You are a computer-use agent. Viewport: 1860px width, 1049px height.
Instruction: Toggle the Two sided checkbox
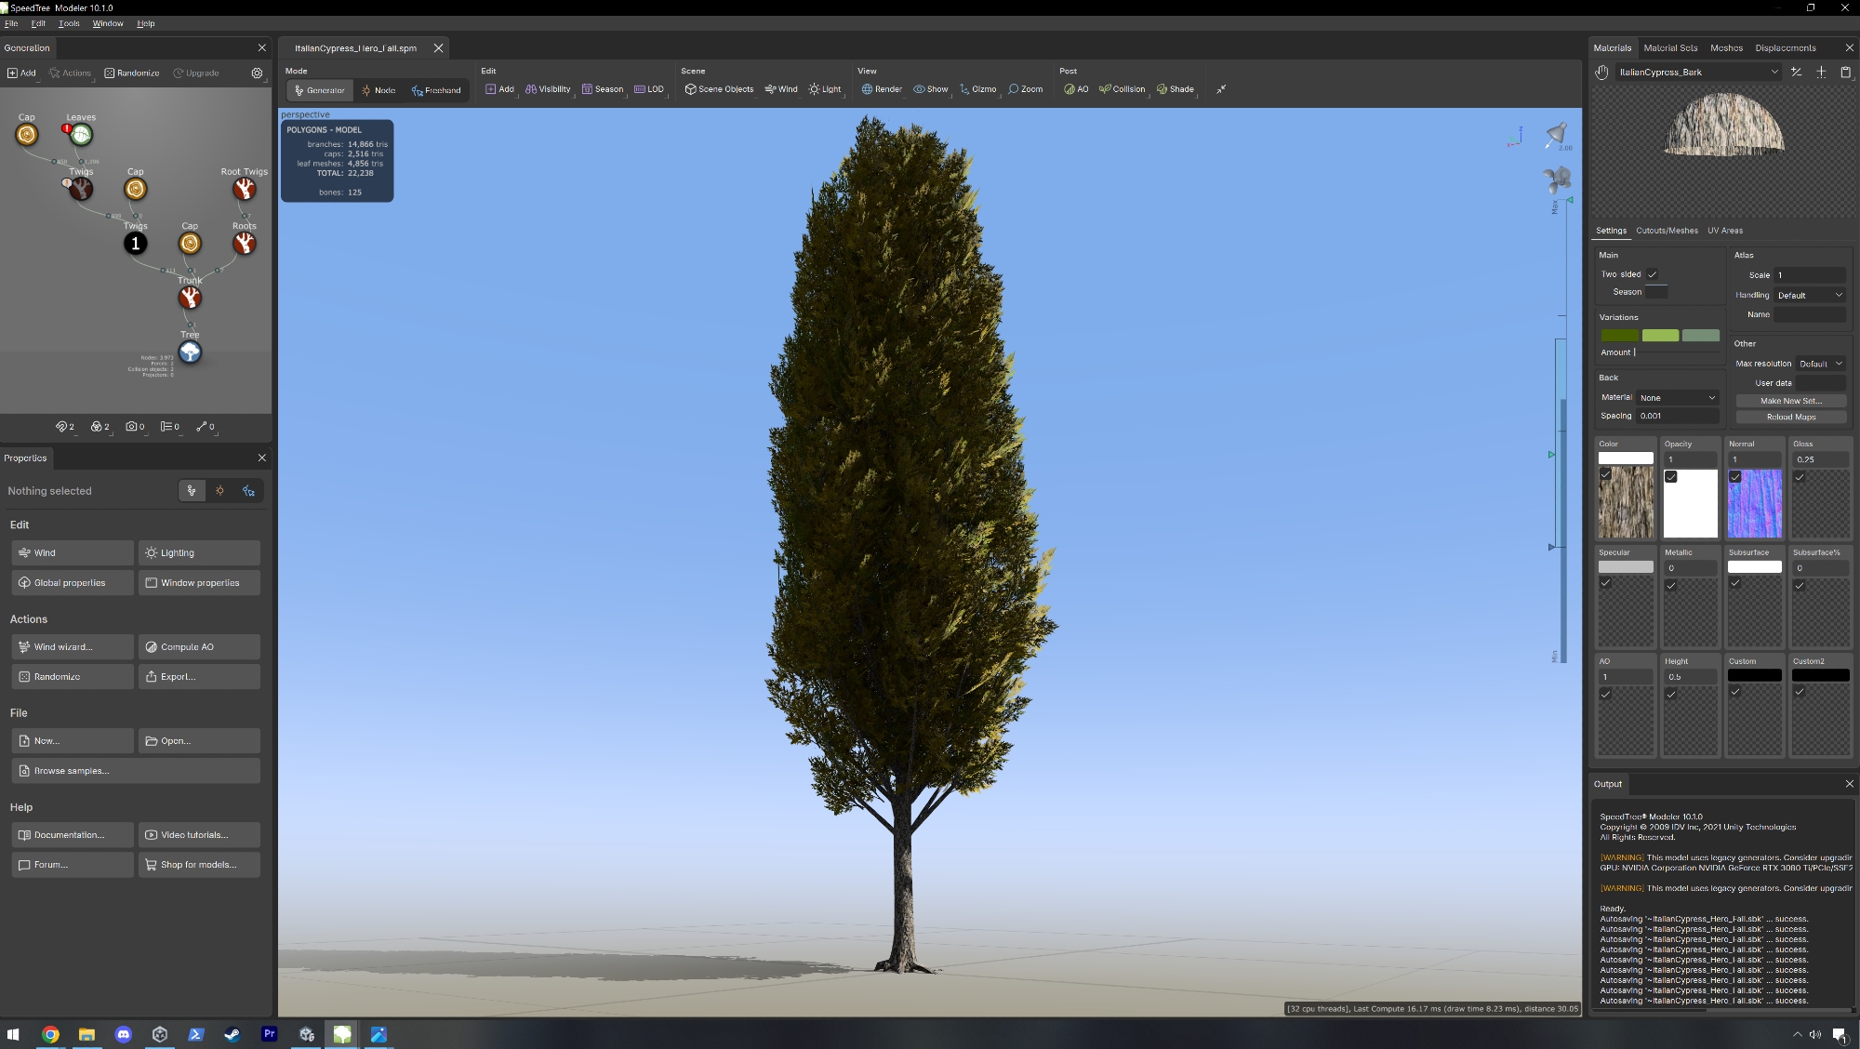tap(1653, 274)
